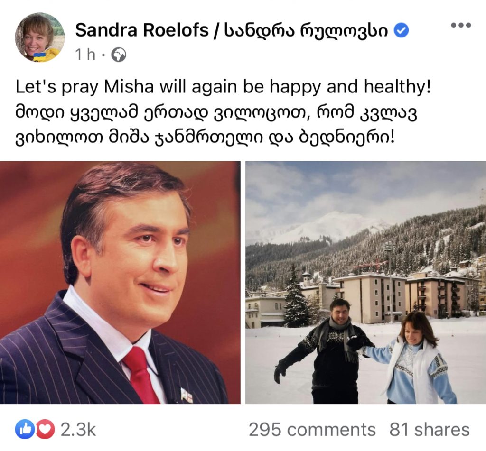This screenshot has width=486, height=451.
Task: Click the globe public audience icon
Action: (118, 55)
